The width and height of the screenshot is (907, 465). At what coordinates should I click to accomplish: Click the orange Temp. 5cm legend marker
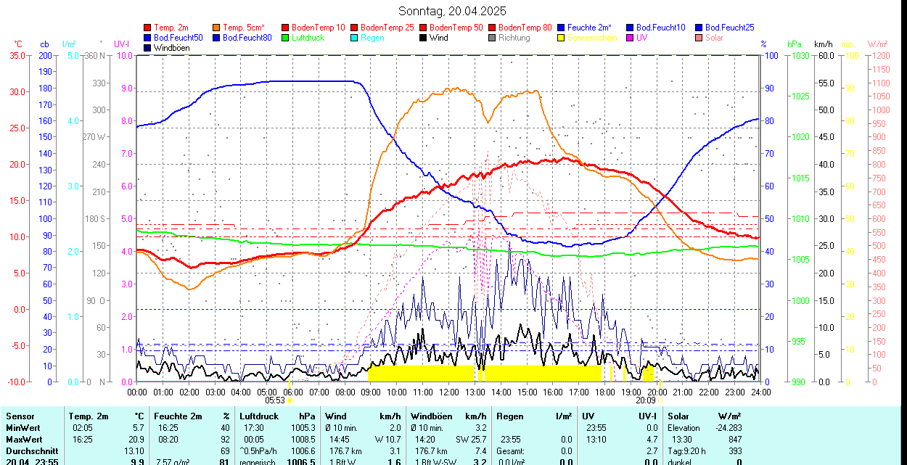tap(217, 28)
